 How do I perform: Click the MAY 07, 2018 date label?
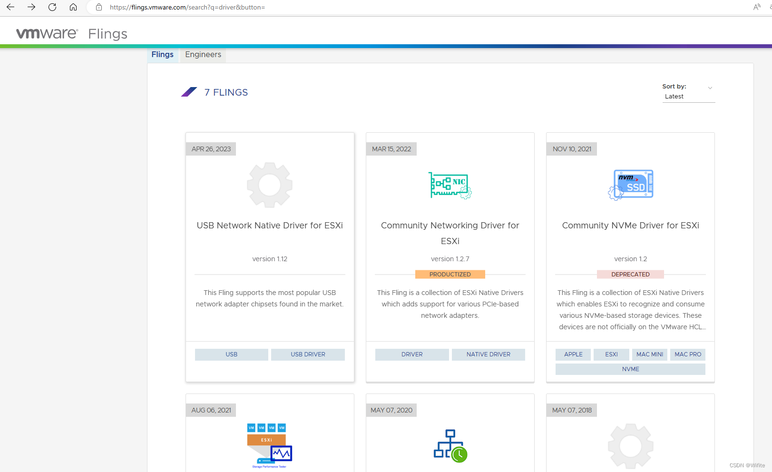tap(572, 410)
